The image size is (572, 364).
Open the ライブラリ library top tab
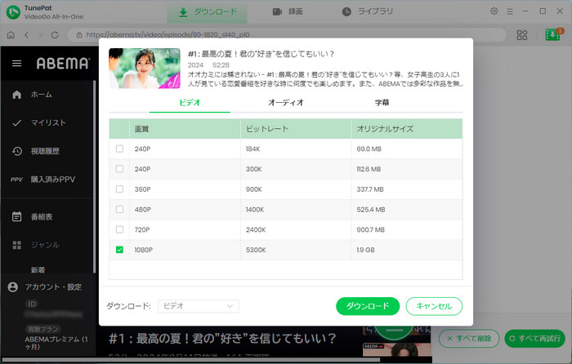point(368,12)
